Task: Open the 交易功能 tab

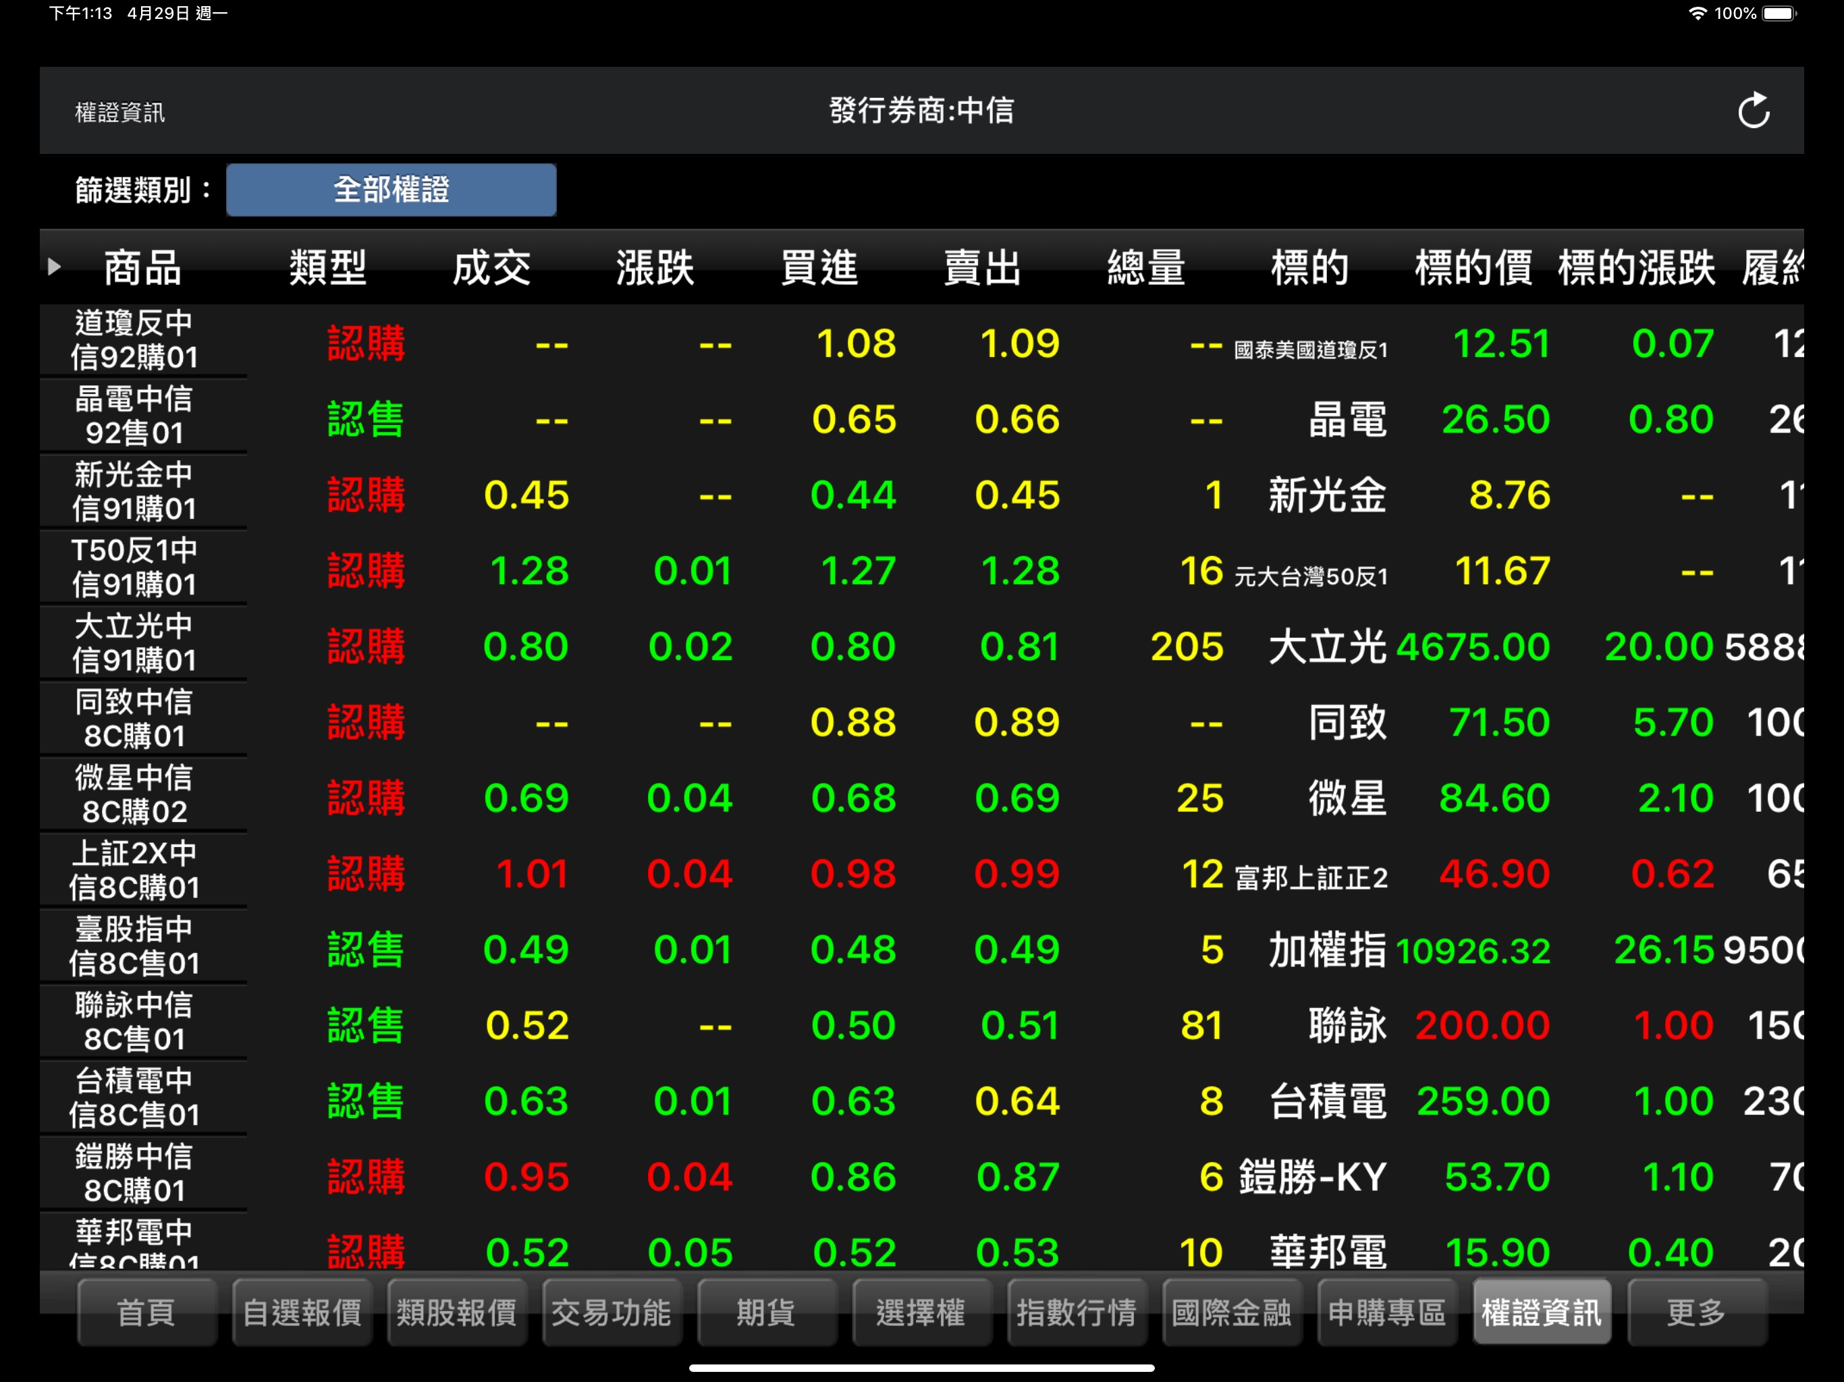Action: [x=612, y=1312]
